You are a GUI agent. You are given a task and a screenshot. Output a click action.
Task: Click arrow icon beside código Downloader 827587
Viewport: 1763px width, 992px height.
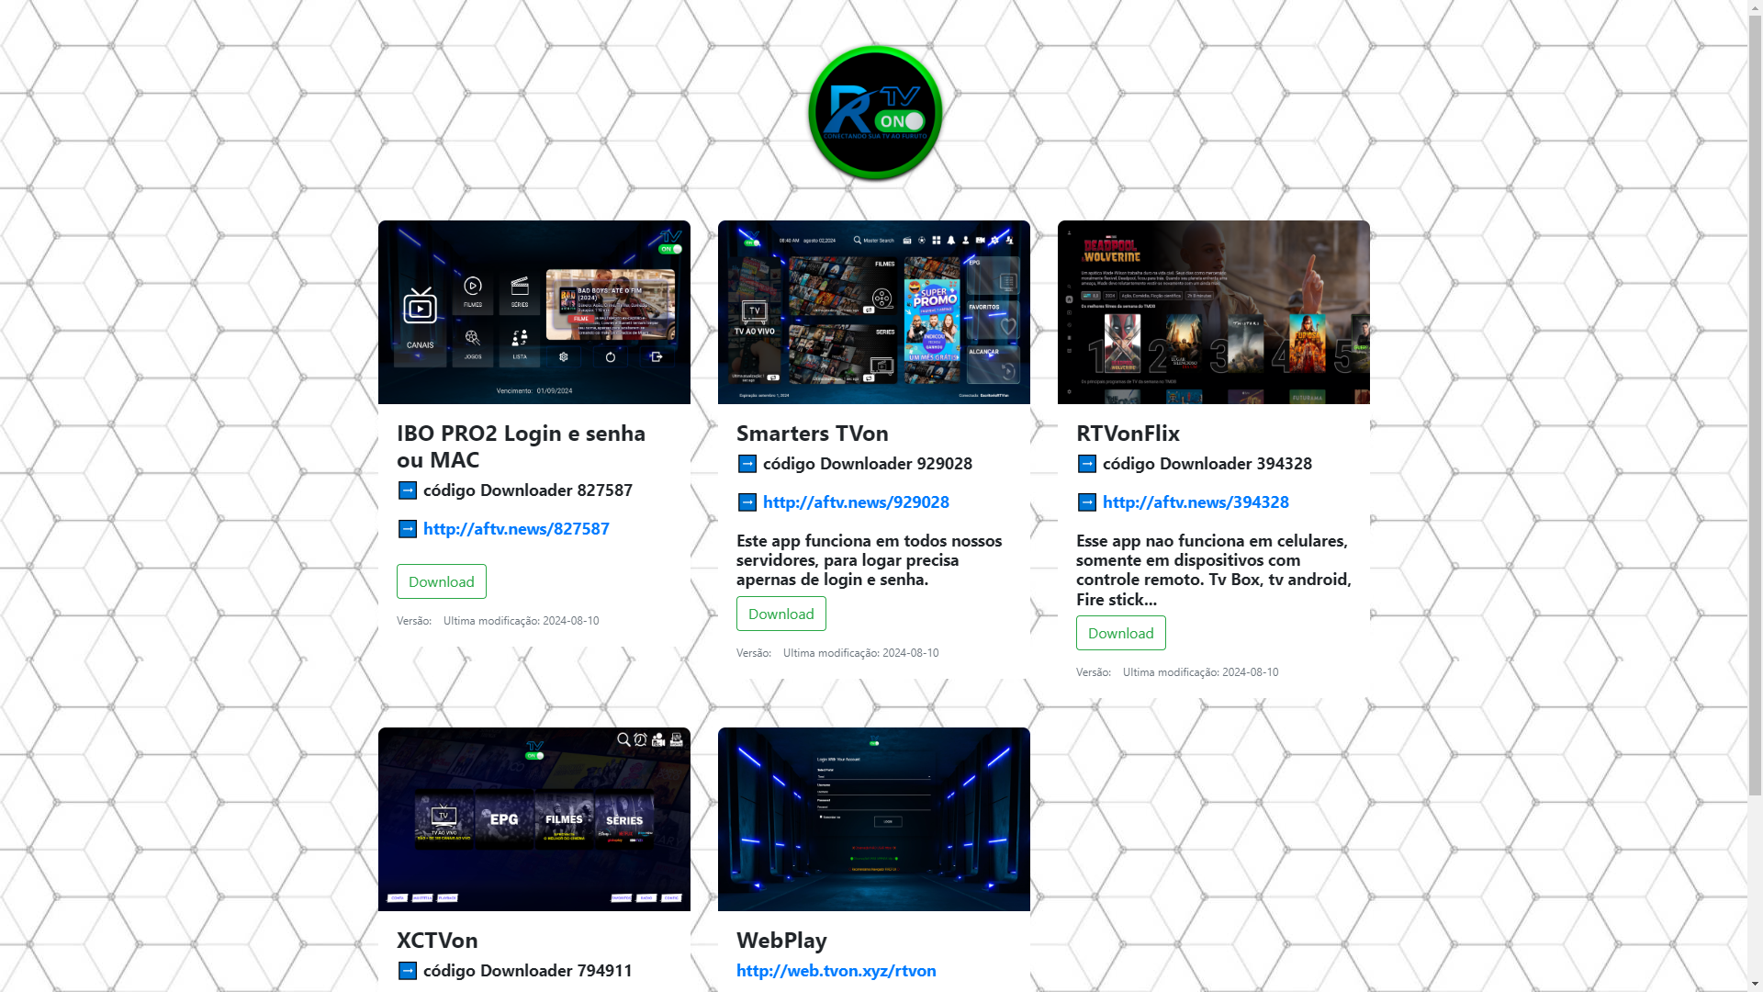coord(408,490)
